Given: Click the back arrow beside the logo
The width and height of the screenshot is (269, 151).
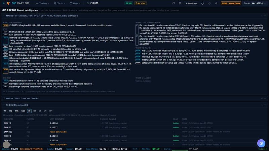Looking at the screenshot, I should coord(4,3).
